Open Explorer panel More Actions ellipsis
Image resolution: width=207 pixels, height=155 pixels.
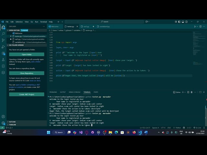click(x=44, y=26)
